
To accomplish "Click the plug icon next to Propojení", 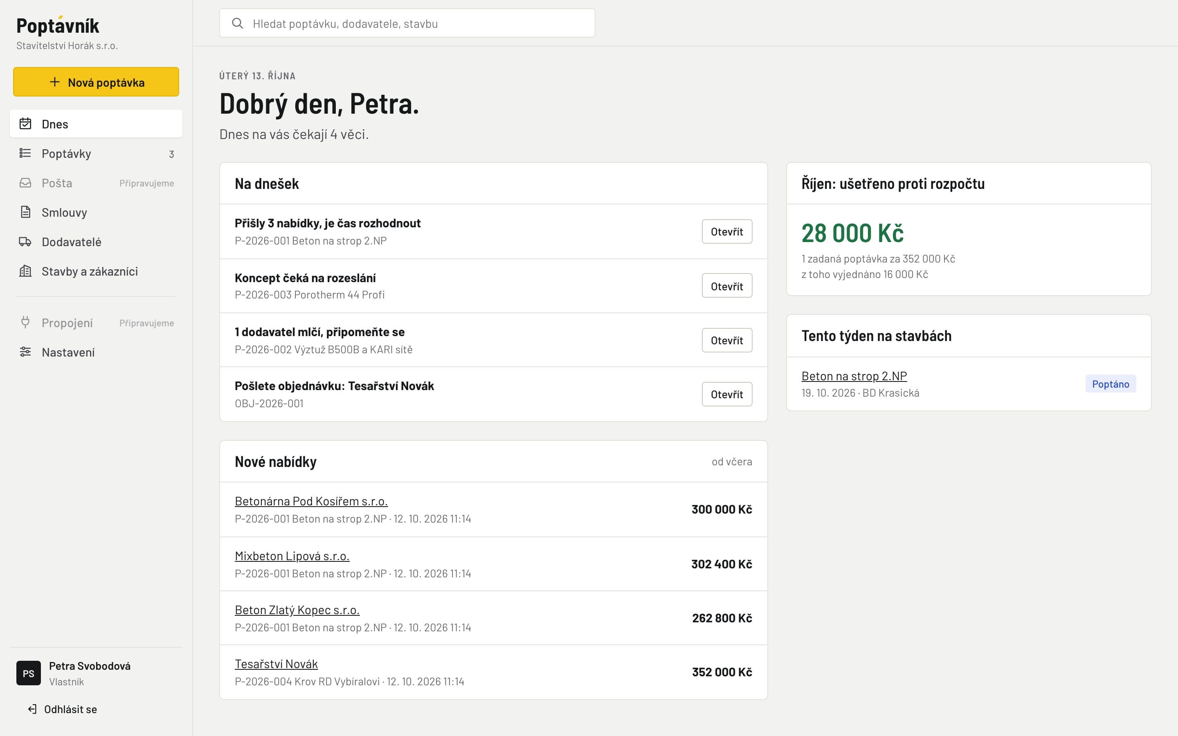I will tap(25, 322).
